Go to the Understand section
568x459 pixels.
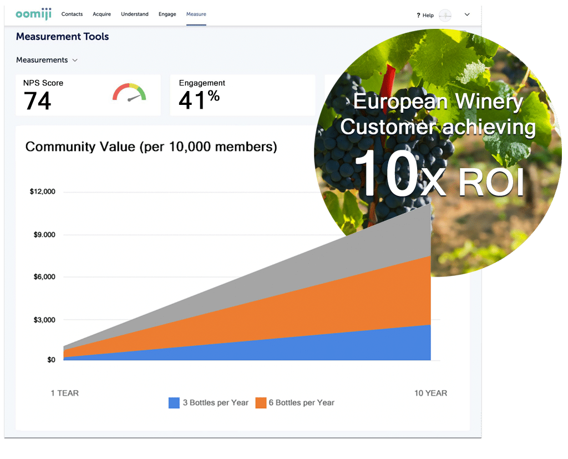(135, 14)
